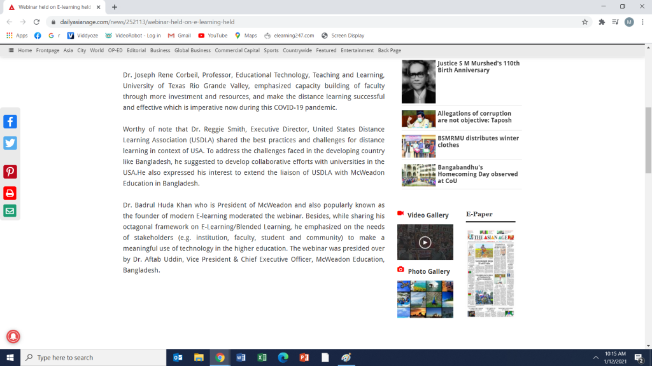Open the YouTube bookmark

(x=213, y=36)
